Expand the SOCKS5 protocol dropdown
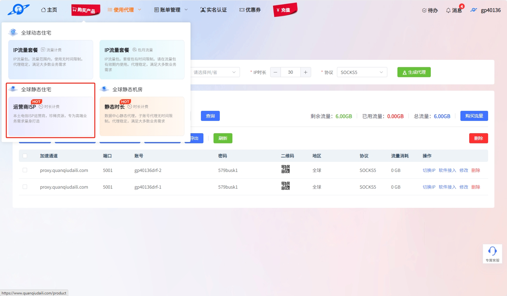507x296 pixels. 362,72
